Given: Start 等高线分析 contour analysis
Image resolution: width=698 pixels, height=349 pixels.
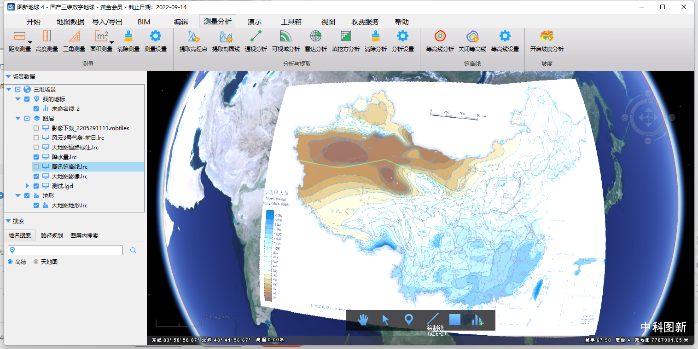Looking at the screenshot, I should 440,41.
